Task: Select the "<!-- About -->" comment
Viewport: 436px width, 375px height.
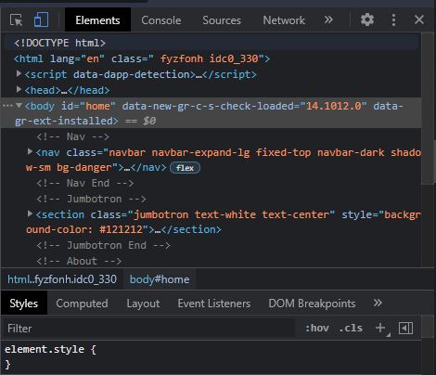Action: (x=79, y=261)
